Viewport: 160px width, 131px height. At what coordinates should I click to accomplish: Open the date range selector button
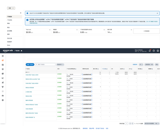coord(149,64)
